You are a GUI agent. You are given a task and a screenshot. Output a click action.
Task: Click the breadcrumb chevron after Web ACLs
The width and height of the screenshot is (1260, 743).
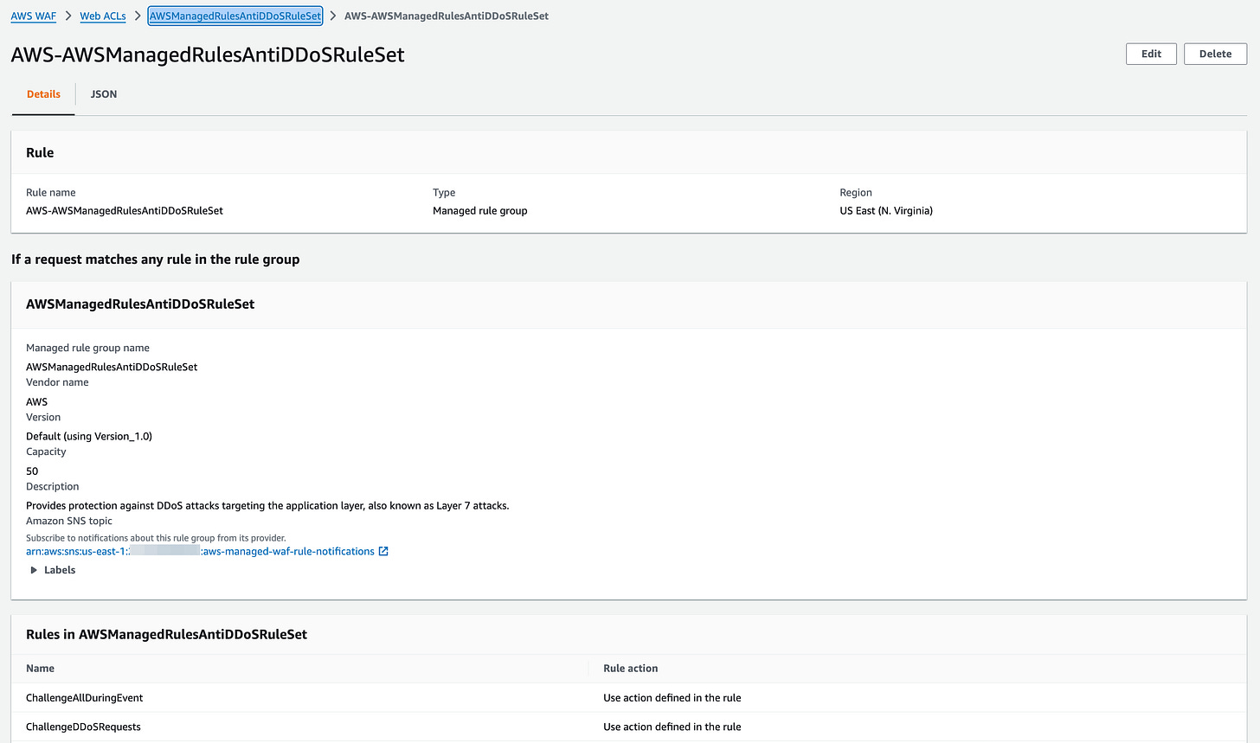point(138,16)
